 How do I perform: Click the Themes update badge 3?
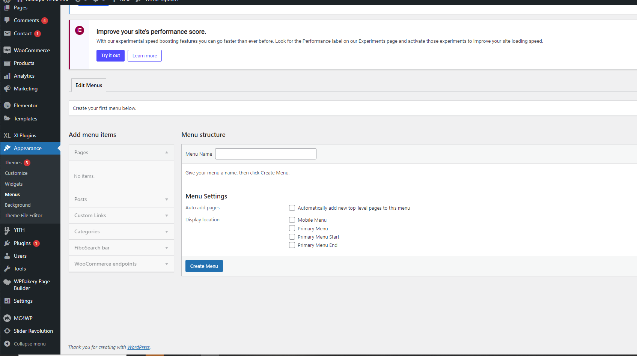coord(27,163)
